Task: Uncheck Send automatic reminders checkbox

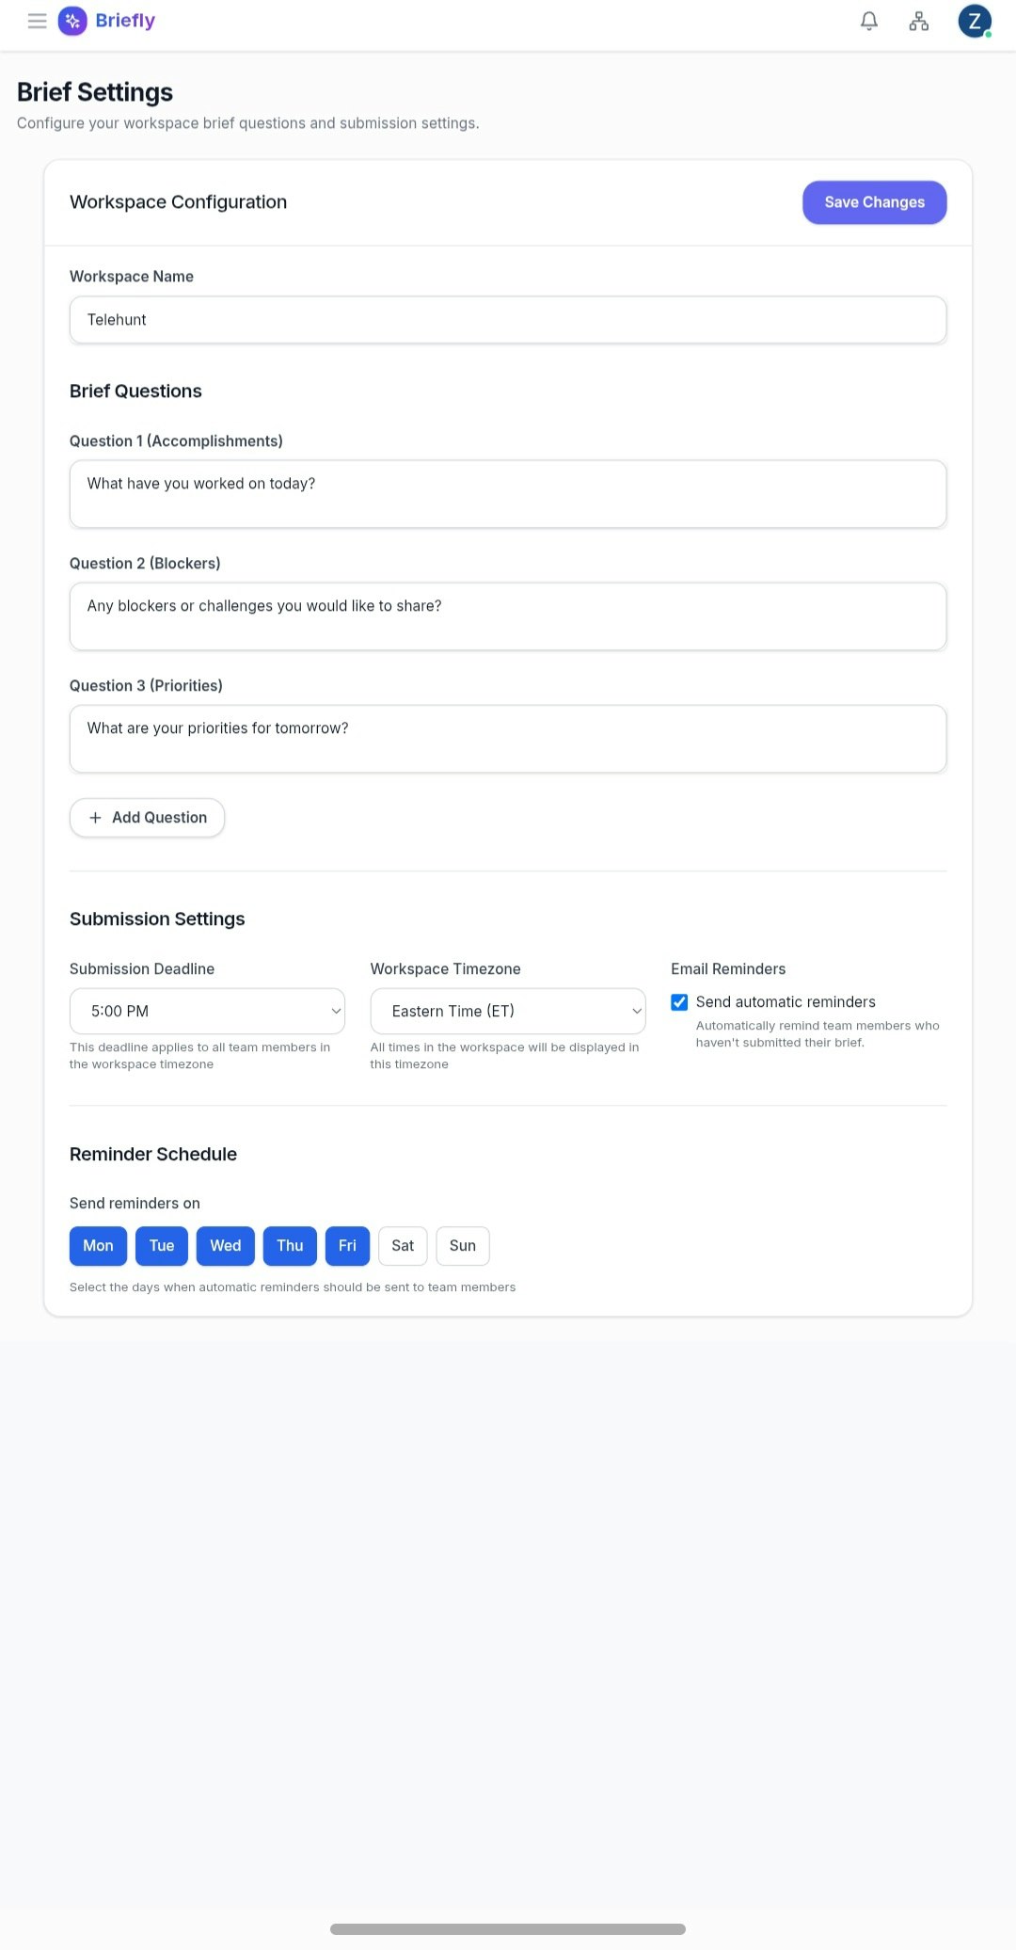Action: click(679, 1002)
